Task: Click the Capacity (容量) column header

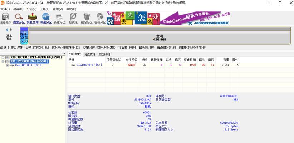Action: 223,60
